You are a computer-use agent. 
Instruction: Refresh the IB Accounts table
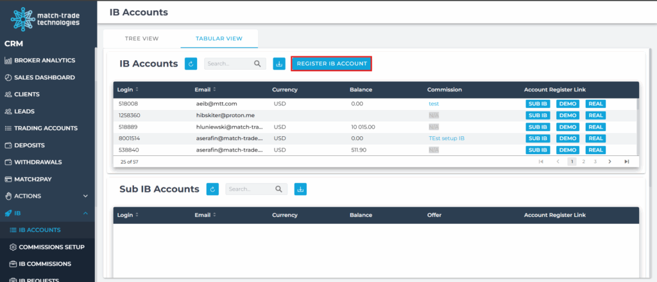(x=191, y=64)
